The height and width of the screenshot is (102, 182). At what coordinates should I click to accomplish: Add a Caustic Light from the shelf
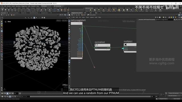coord(131,10)
